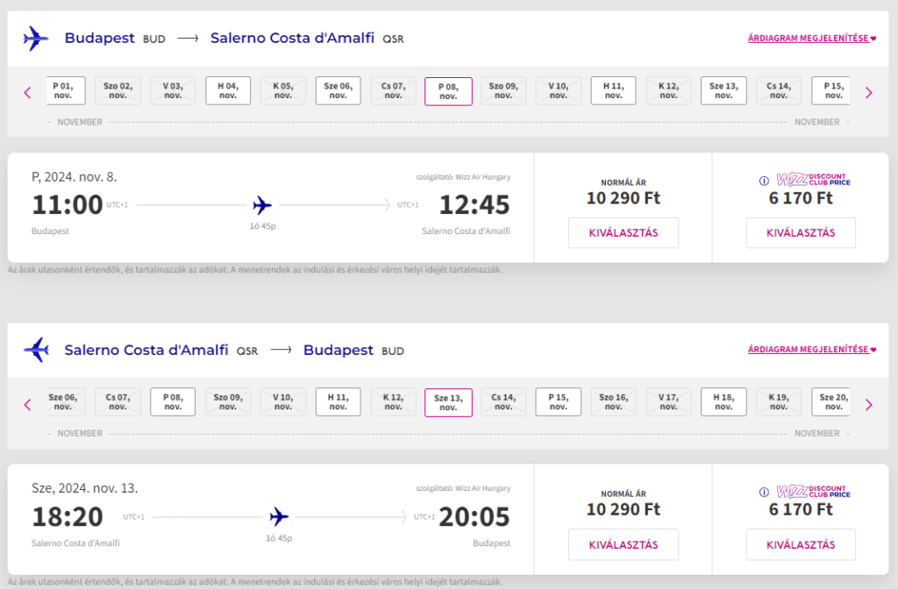The image size is (898, 589).
Task: Select outbound Wizz Discount Club 6 170 Ft Kiválasztás
Action: tap(801, 233)
